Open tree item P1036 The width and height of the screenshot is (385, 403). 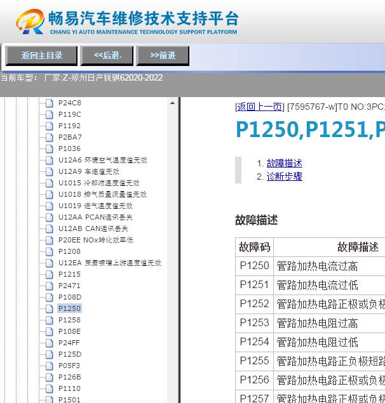click(69, 149)
